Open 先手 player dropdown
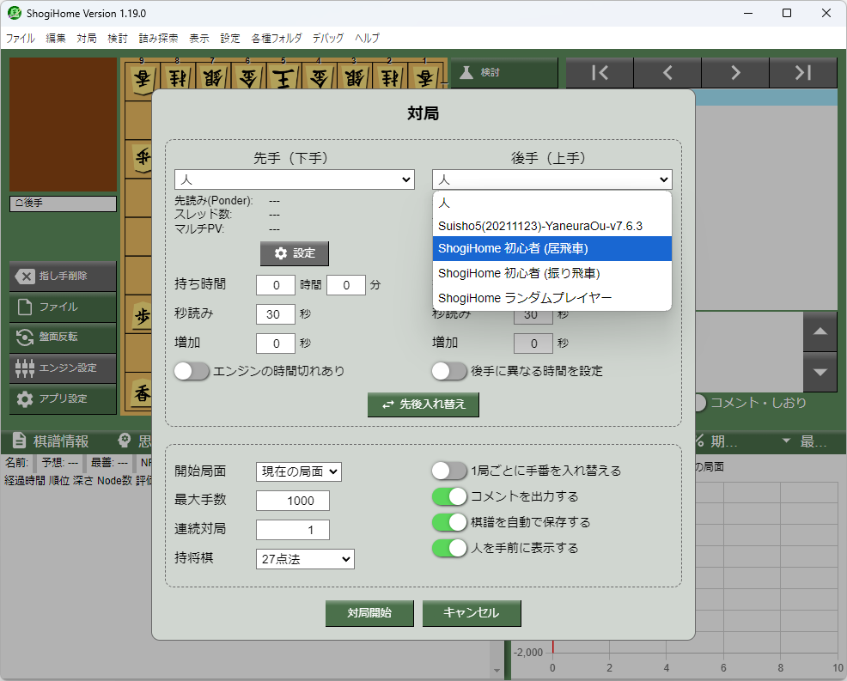 pos(295,179)
